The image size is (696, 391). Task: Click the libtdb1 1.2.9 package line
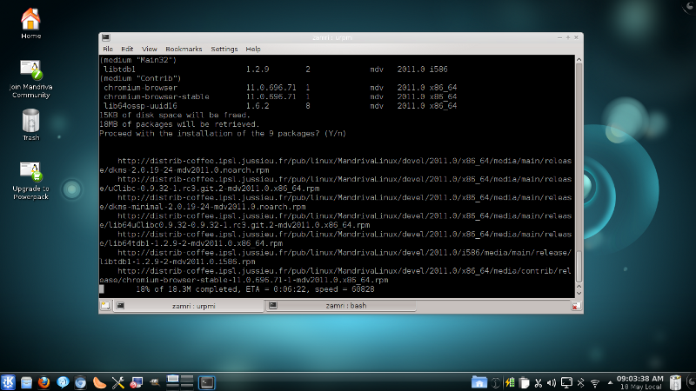coord(275,70)
